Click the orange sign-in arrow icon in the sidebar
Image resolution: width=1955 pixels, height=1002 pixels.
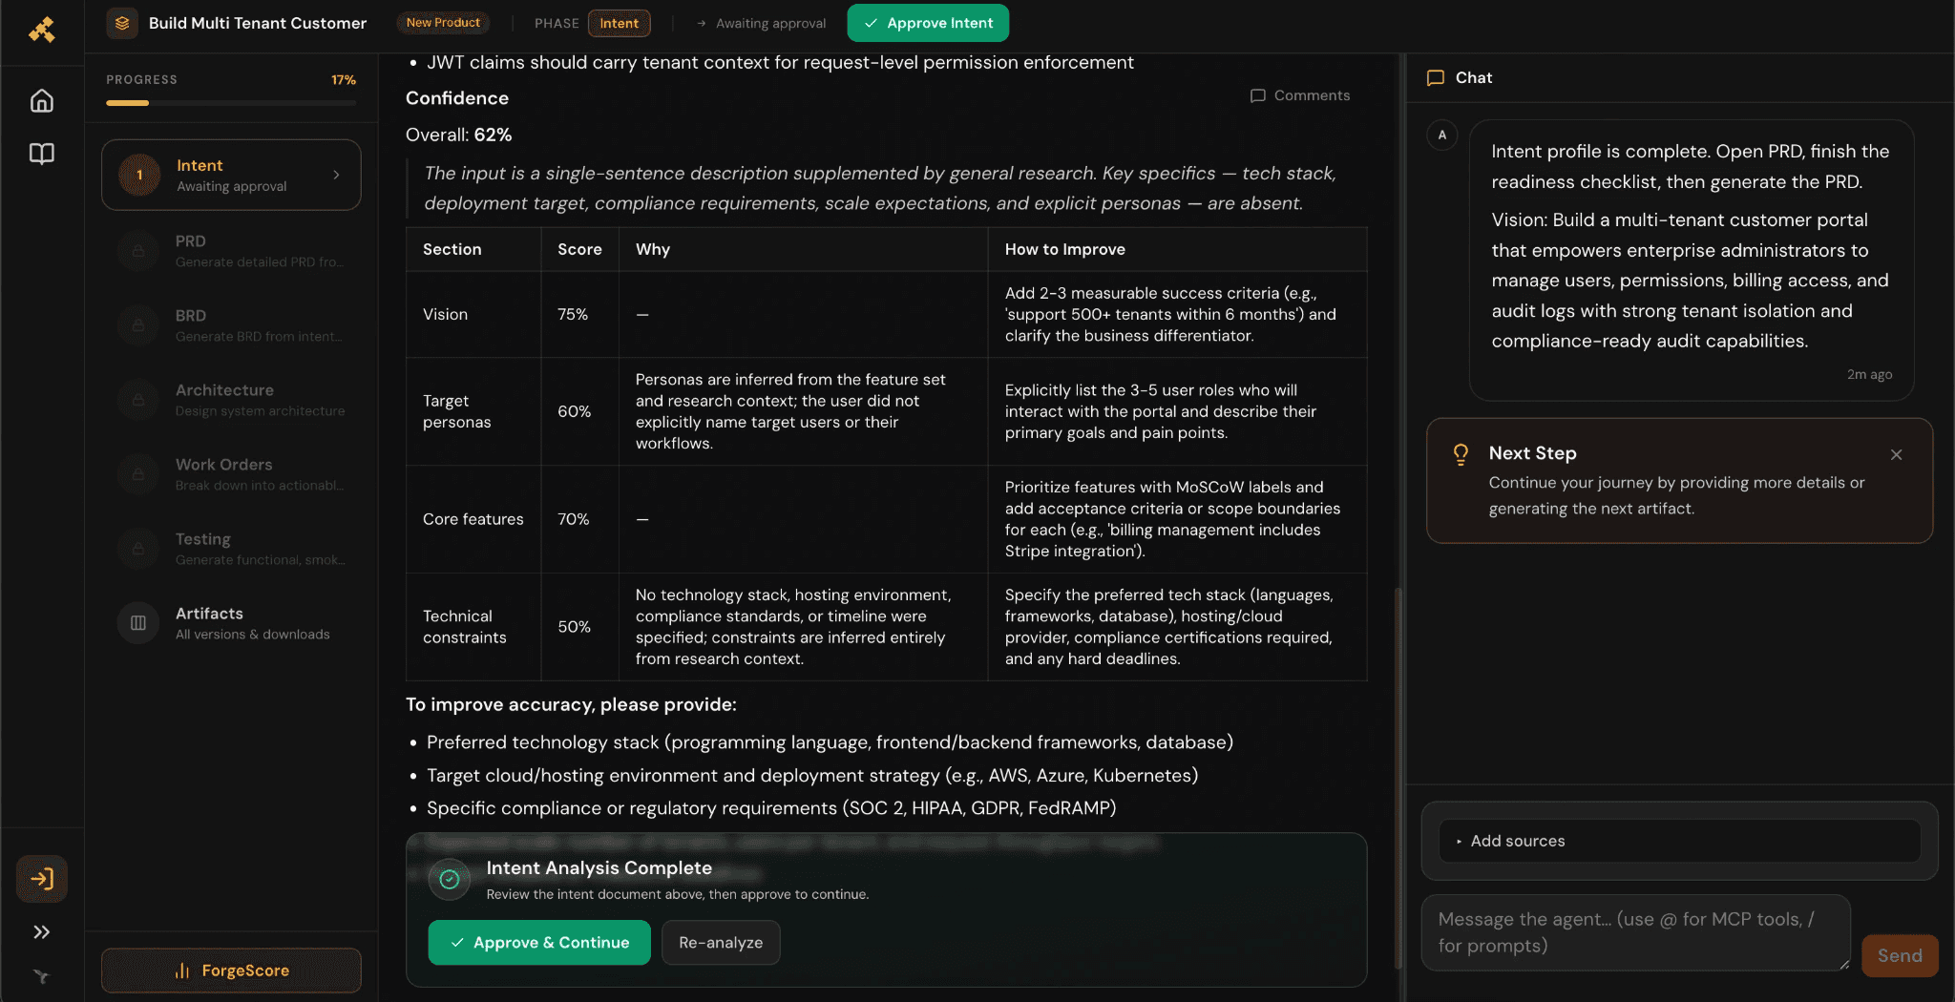click(41, 879)
